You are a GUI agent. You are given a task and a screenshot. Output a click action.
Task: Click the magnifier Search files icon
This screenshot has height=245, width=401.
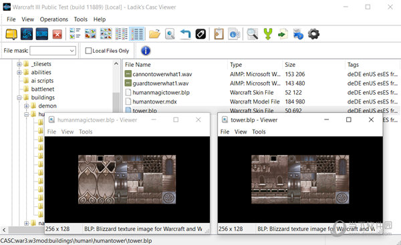[253, 34]
